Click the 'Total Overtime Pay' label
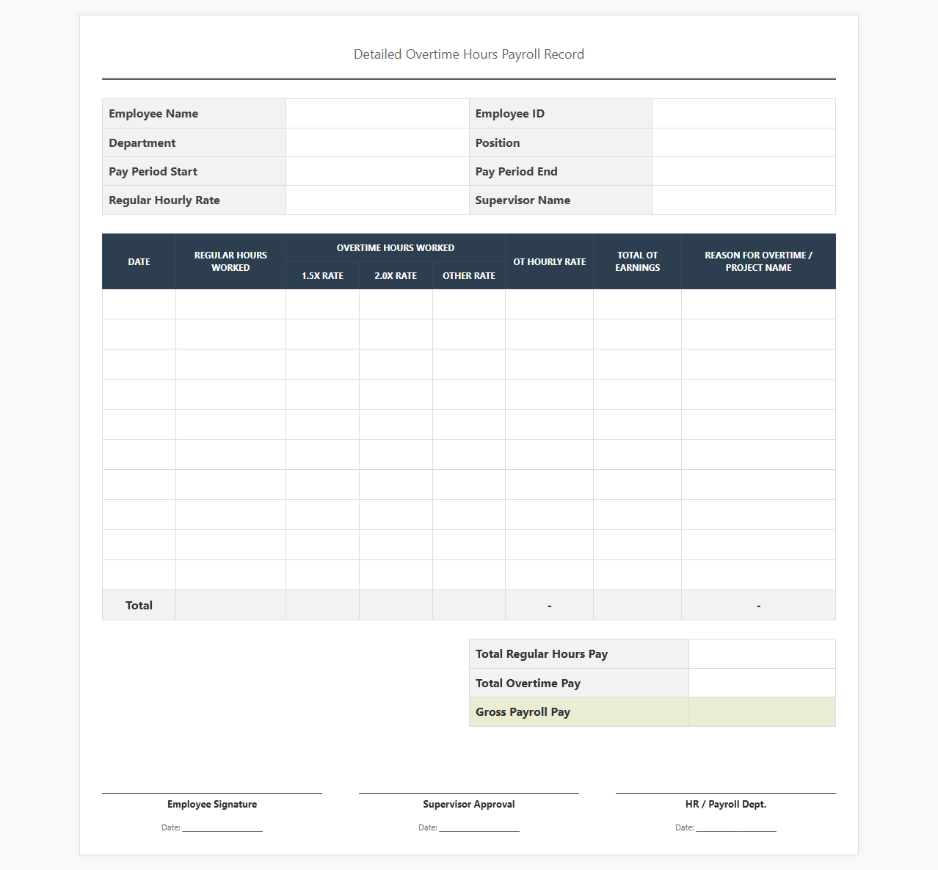The image size is (938, 870). coord(528,684)
